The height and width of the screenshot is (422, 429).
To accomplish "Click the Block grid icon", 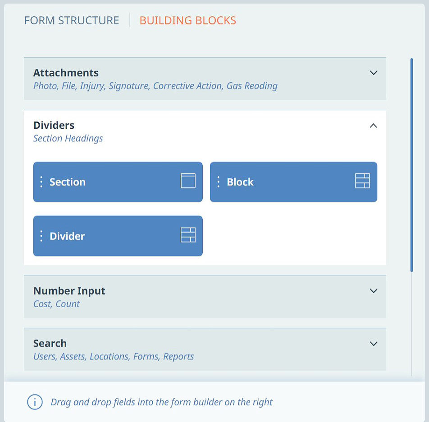I will pyautogui.click(x=362, y=181).
